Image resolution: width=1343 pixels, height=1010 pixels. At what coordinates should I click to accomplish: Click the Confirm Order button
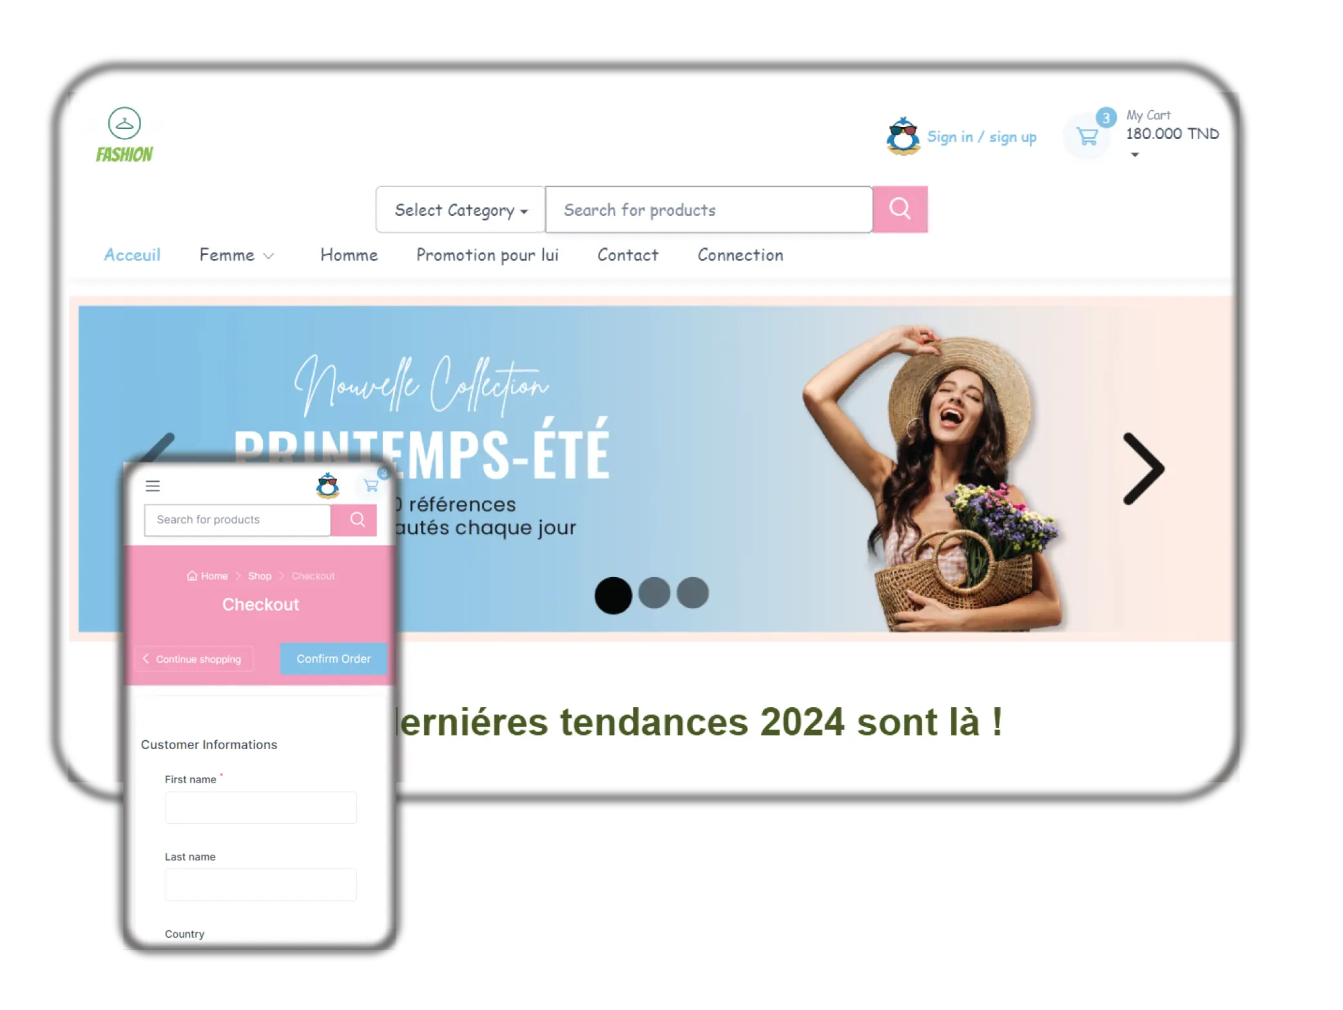[333, 659]
